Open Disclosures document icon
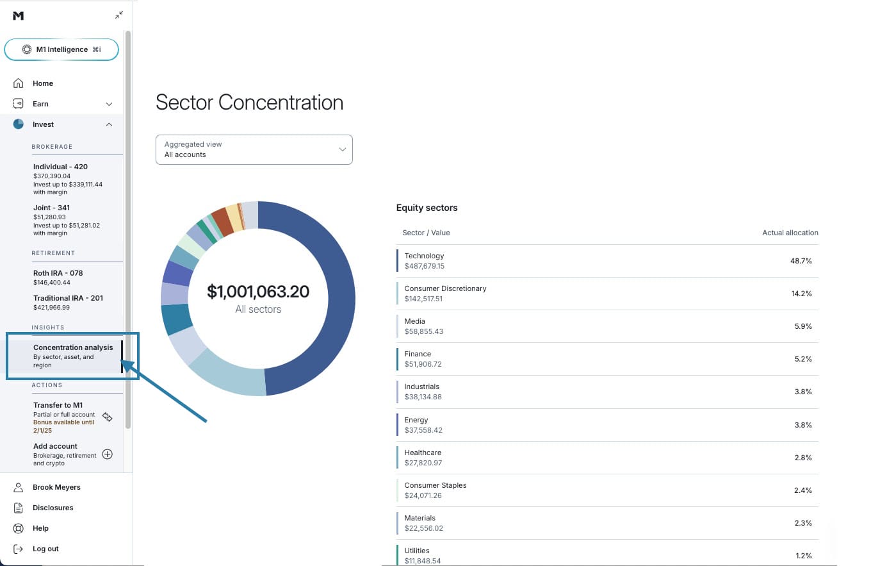Image resolution: width=871 pixels, height=566 pixels. coord(19,508)
